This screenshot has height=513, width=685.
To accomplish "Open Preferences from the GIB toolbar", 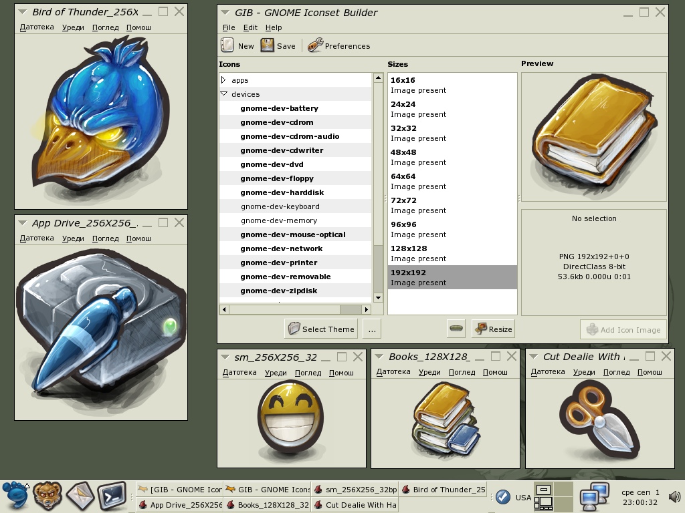I will 338,45.
